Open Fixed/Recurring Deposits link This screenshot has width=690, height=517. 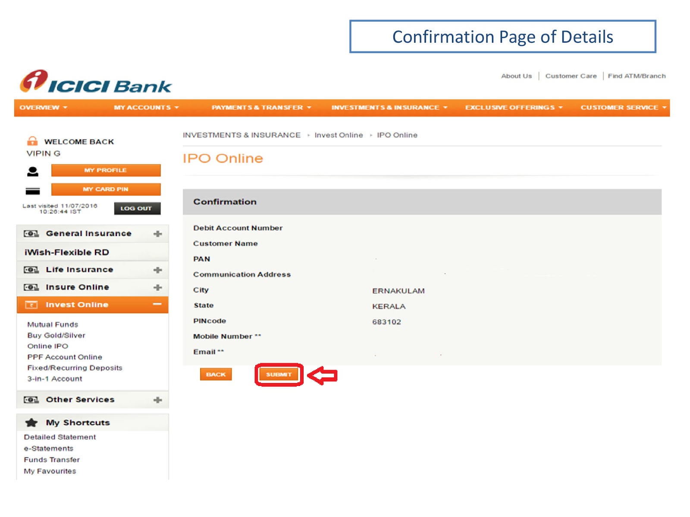[75, 368]
